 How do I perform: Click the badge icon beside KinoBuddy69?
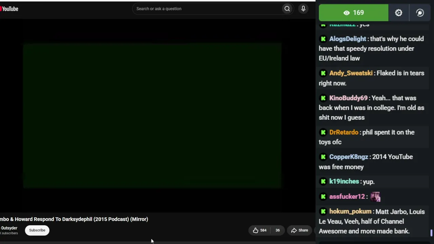[323, 98]
